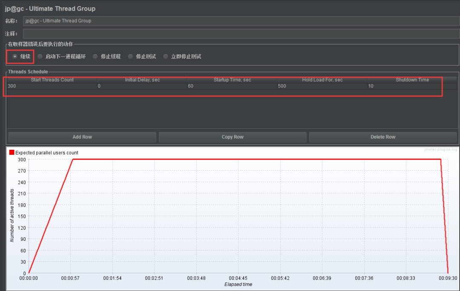Select the Hold Load For cell 500

(x=322, y=86)
